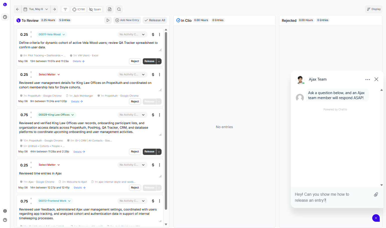Open the 00013-Frontend Work matter dropdown

[55, 201]
